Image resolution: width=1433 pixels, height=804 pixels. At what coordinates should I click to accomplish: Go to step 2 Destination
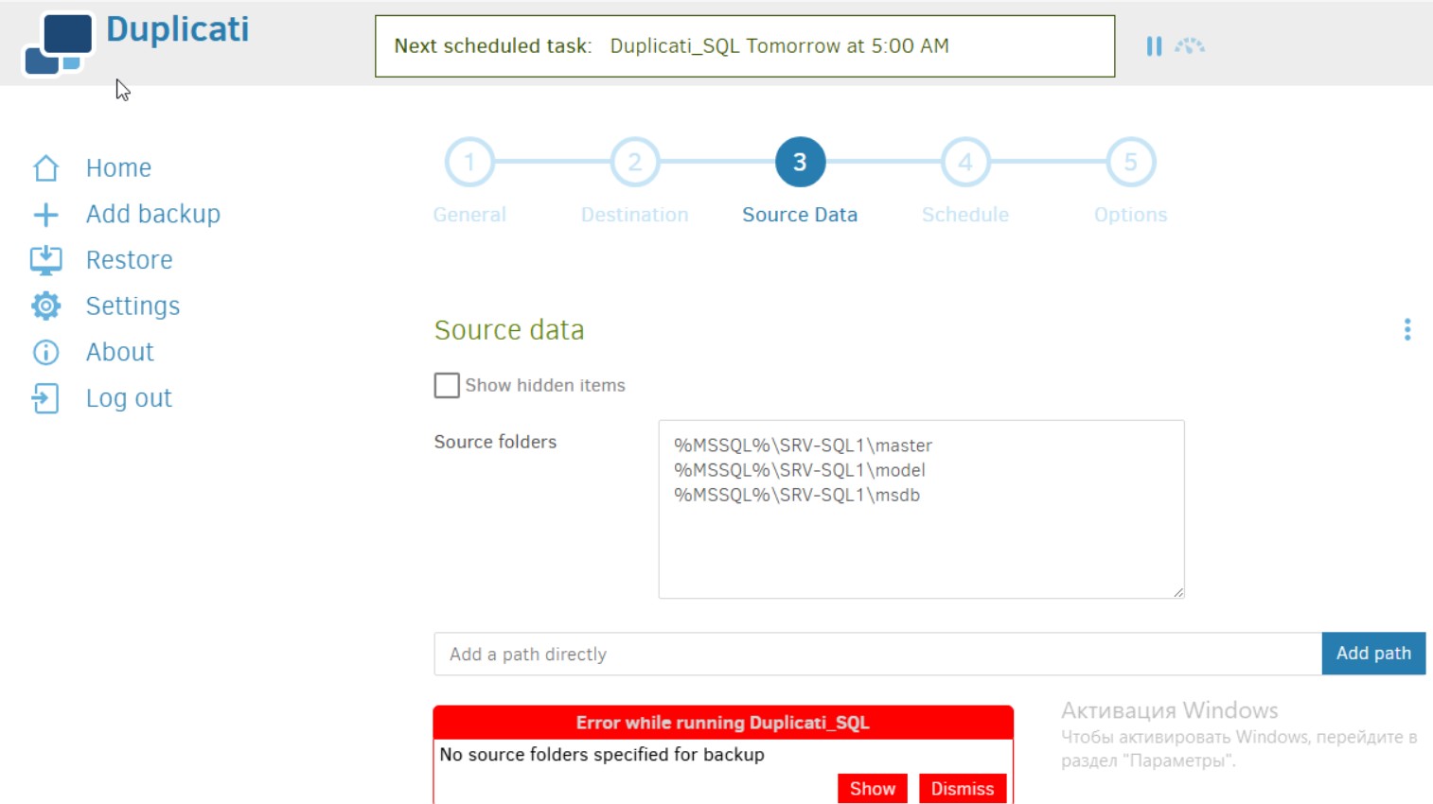coord(634,163)
